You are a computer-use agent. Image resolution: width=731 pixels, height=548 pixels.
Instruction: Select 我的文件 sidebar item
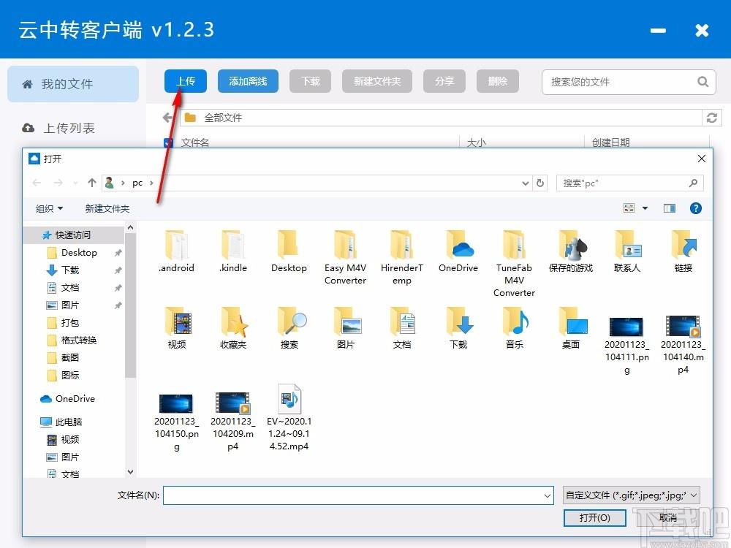[72, 84]
